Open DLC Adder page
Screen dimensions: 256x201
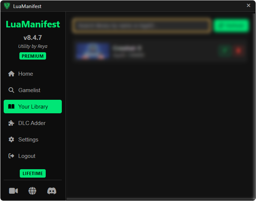pos(33,123)
